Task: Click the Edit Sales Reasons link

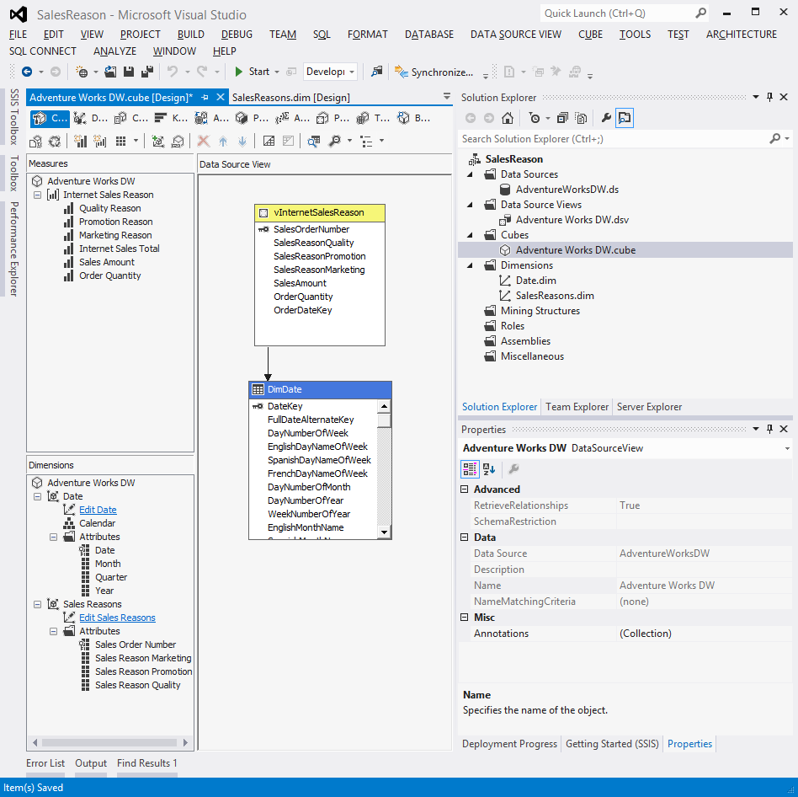Action: (117, 618)
